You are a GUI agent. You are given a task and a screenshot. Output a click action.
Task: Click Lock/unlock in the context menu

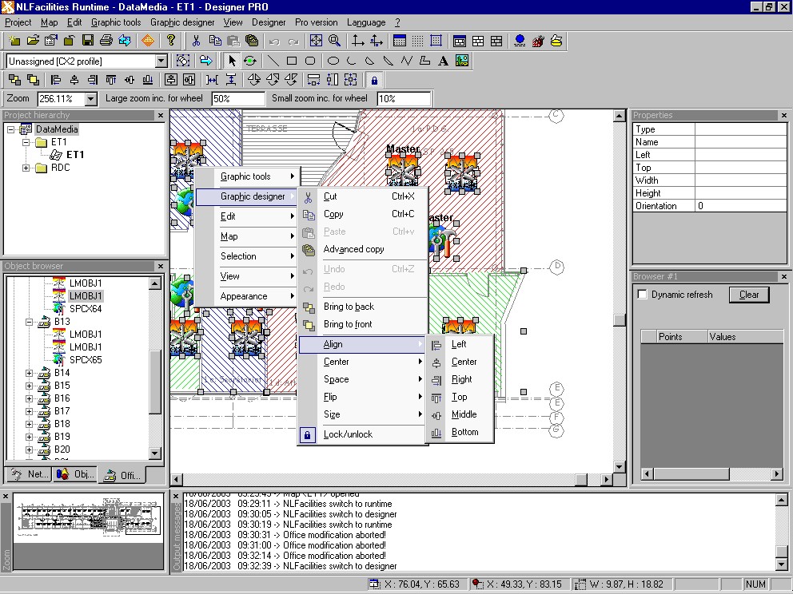pyautogui.click(x=348, y=434)
